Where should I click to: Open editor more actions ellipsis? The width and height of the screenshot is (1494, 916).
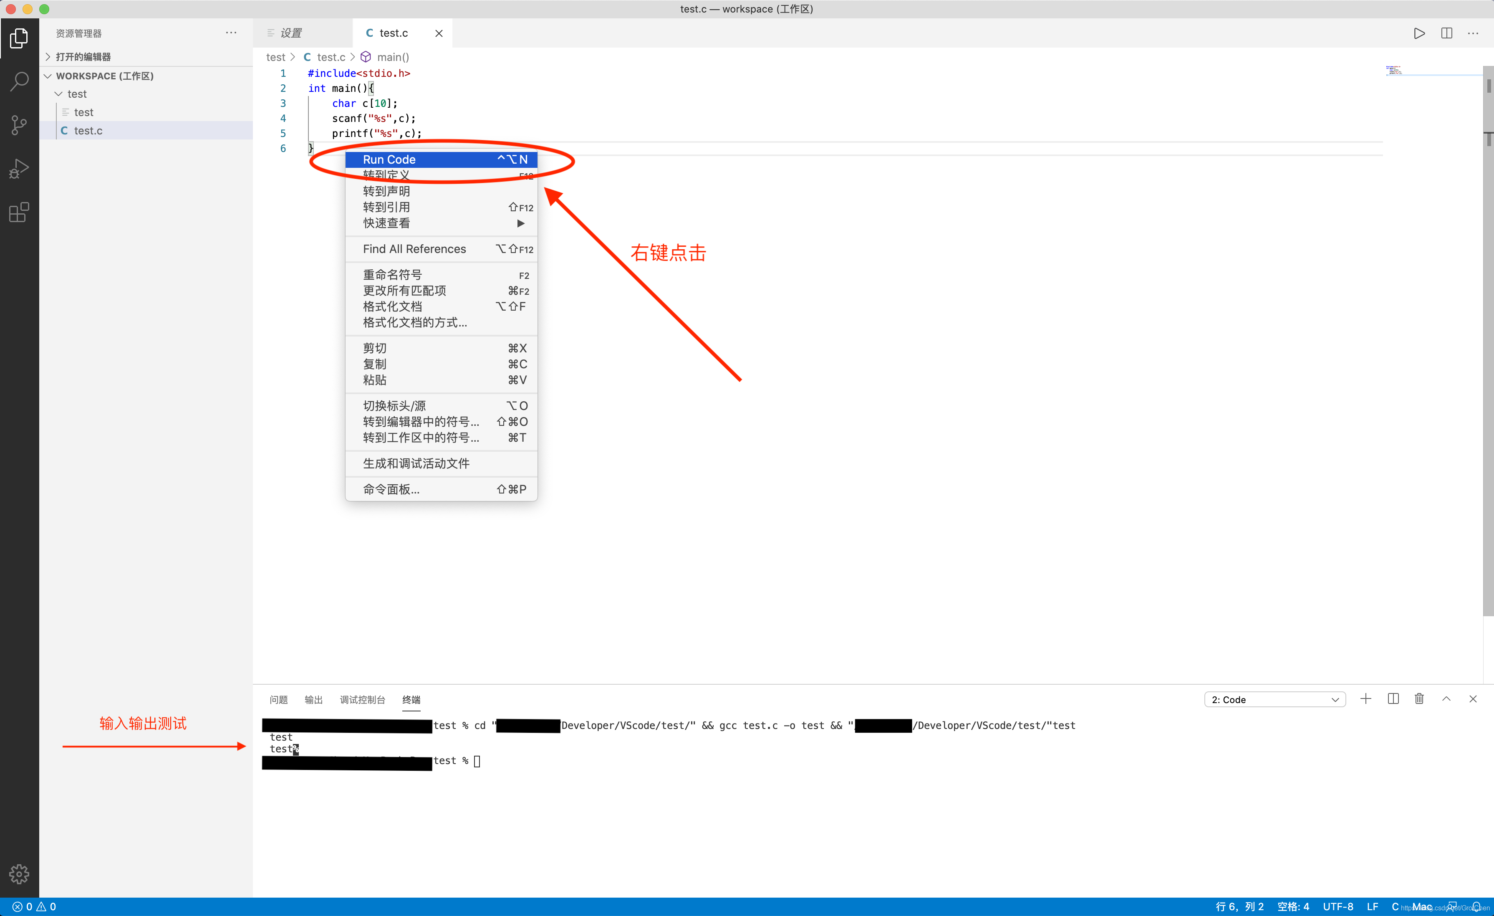tap(1474, 33)
